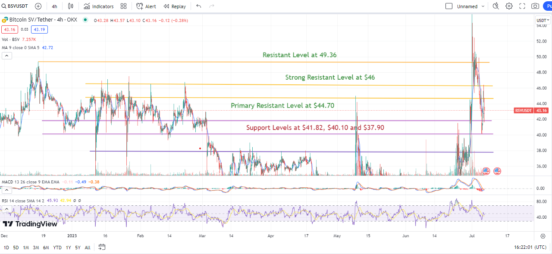
Task: Click the left US flag economic event marker
Action: click(486, 171)
